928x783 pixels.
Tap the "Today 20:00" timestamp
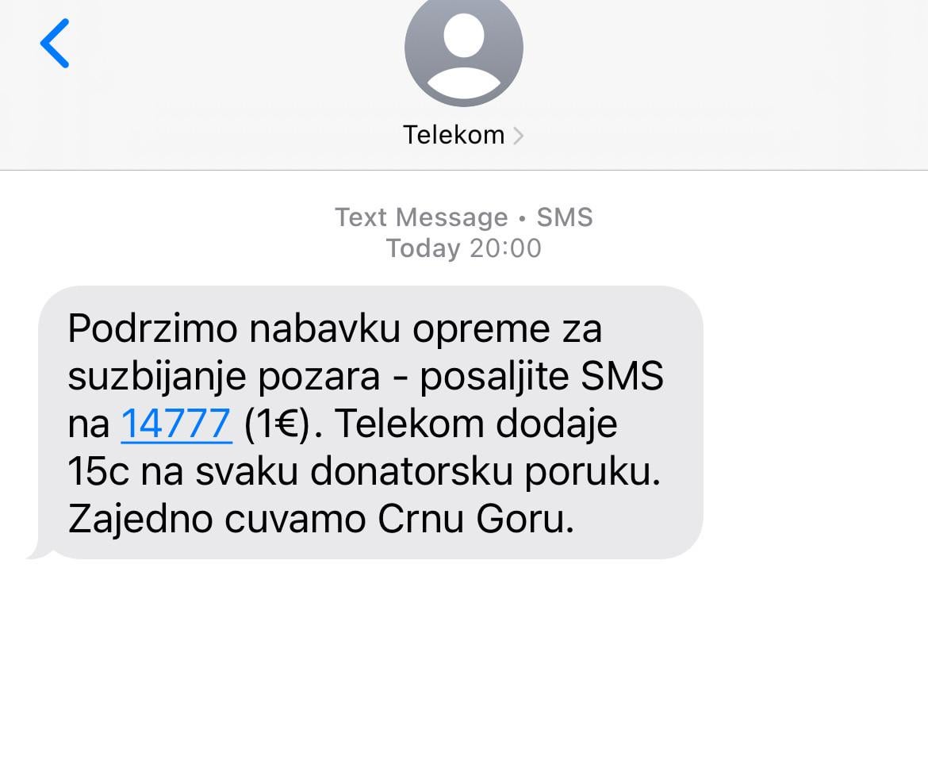point(463,248)
